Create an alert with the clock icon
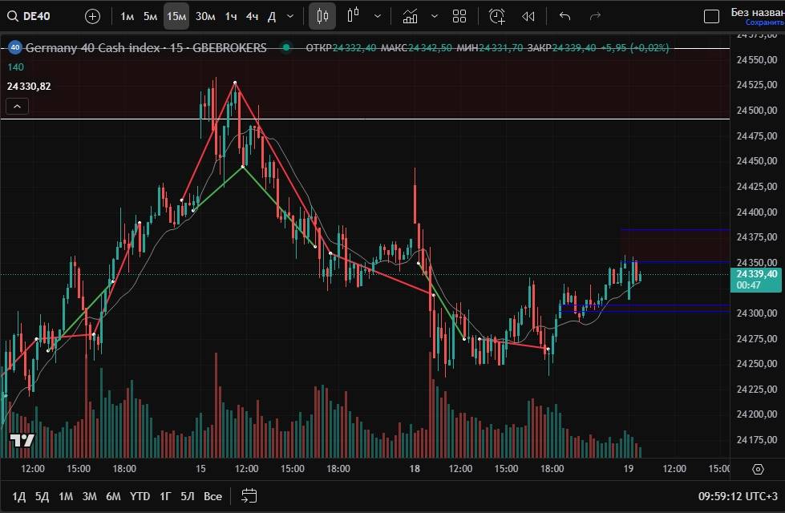785x513 pixels. [497, 16]
